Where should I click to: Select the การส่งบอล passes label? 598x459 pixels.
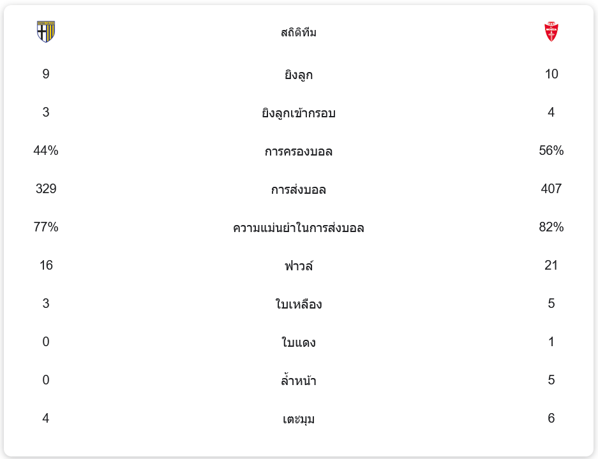tap(299, 190)
